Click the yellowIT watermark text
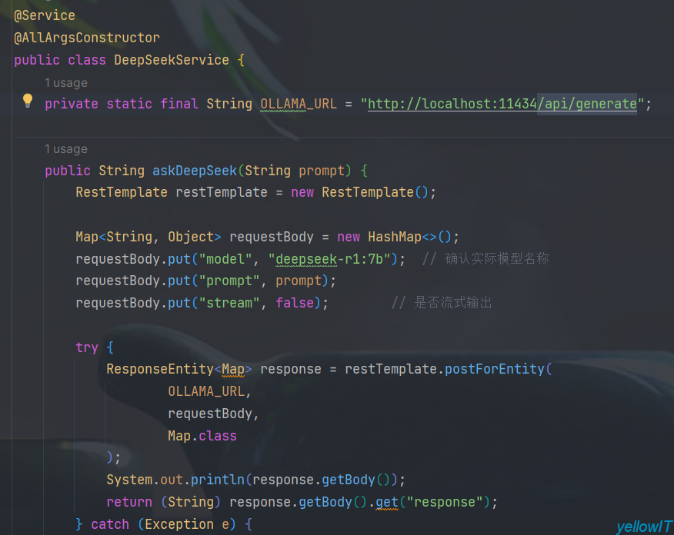 click(643, 527)
